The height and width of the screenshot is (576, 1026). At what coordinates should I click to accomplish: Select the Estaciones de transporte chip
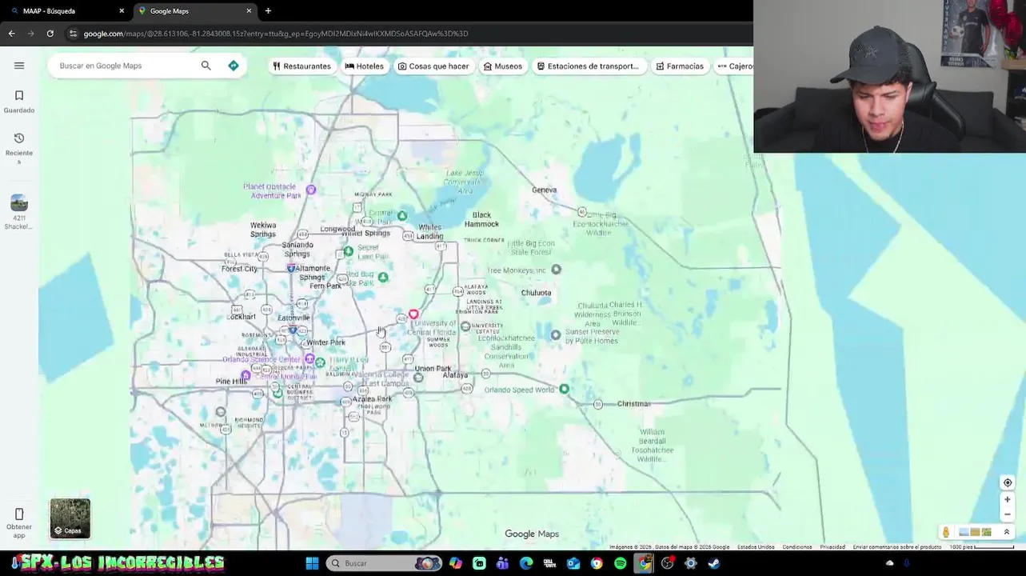pyautogui.click(x=588, y=66)
